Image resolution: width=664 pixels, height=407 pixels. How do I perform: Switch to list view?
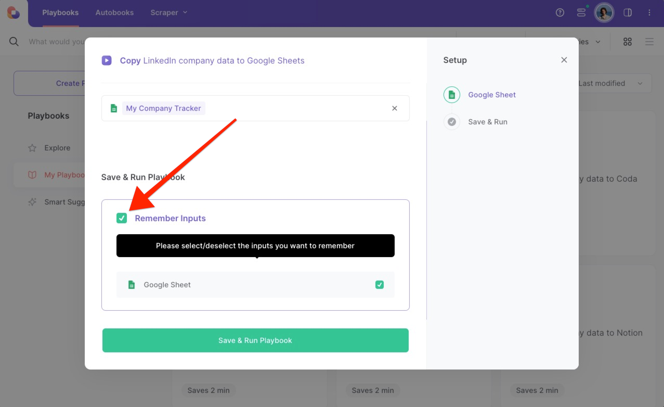click(x=649, y=42)
